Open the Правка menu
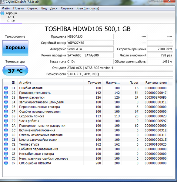This screenshot has width=177, height=182. coord(18,8)
